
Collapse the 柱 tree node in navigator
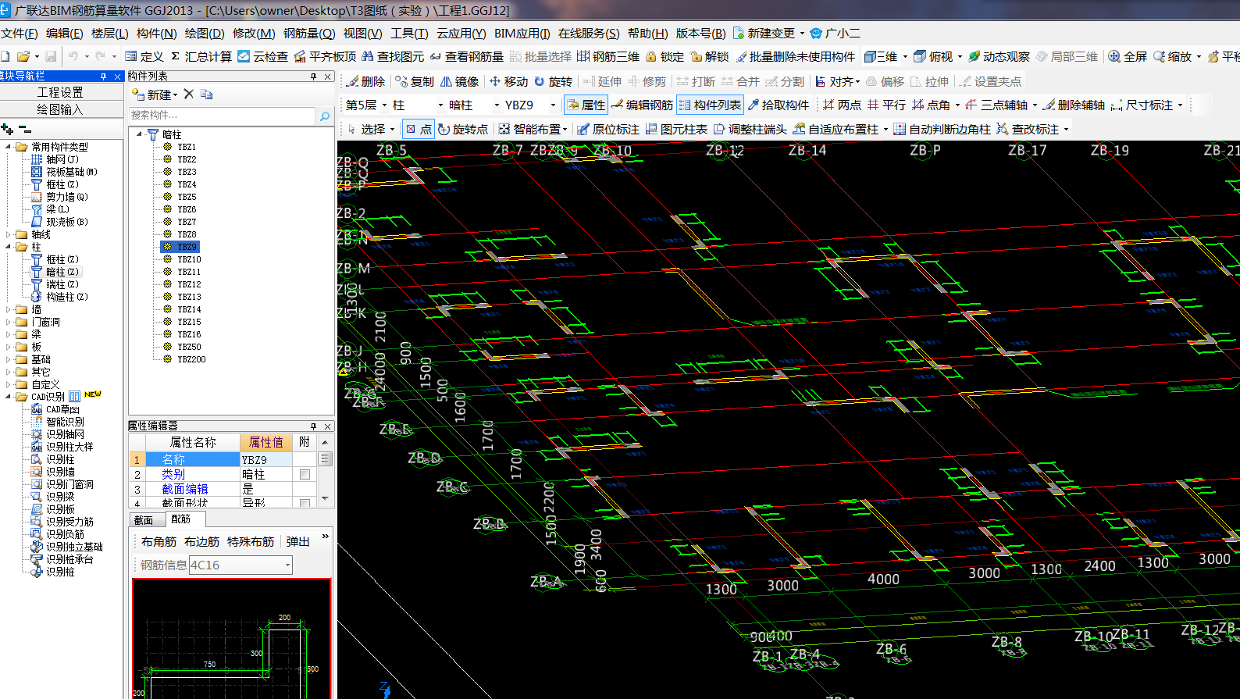pyautogui.click(x=9, y=247)
